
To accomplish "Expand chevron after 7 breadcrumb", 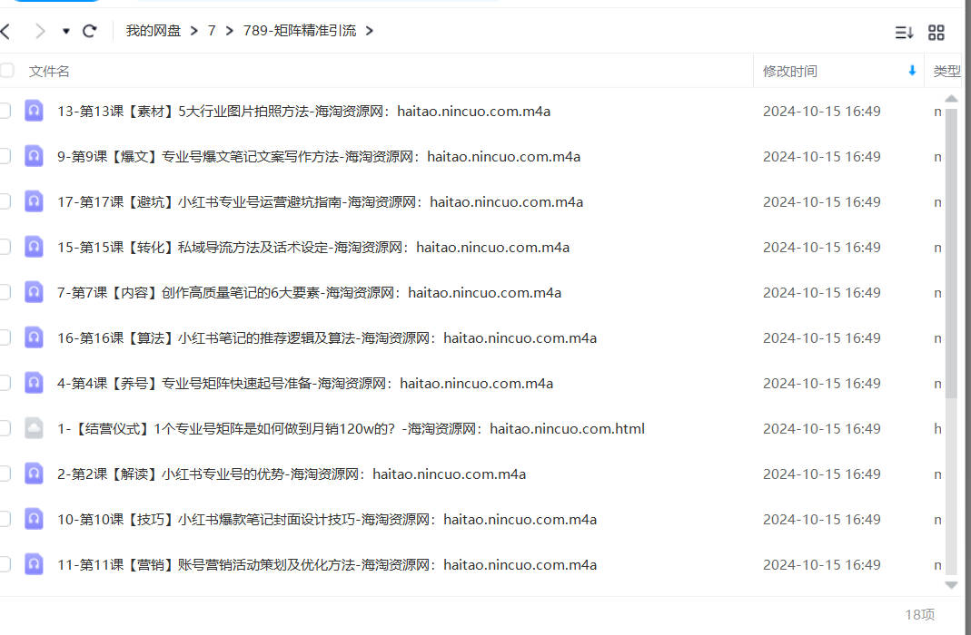I will 229,31.
